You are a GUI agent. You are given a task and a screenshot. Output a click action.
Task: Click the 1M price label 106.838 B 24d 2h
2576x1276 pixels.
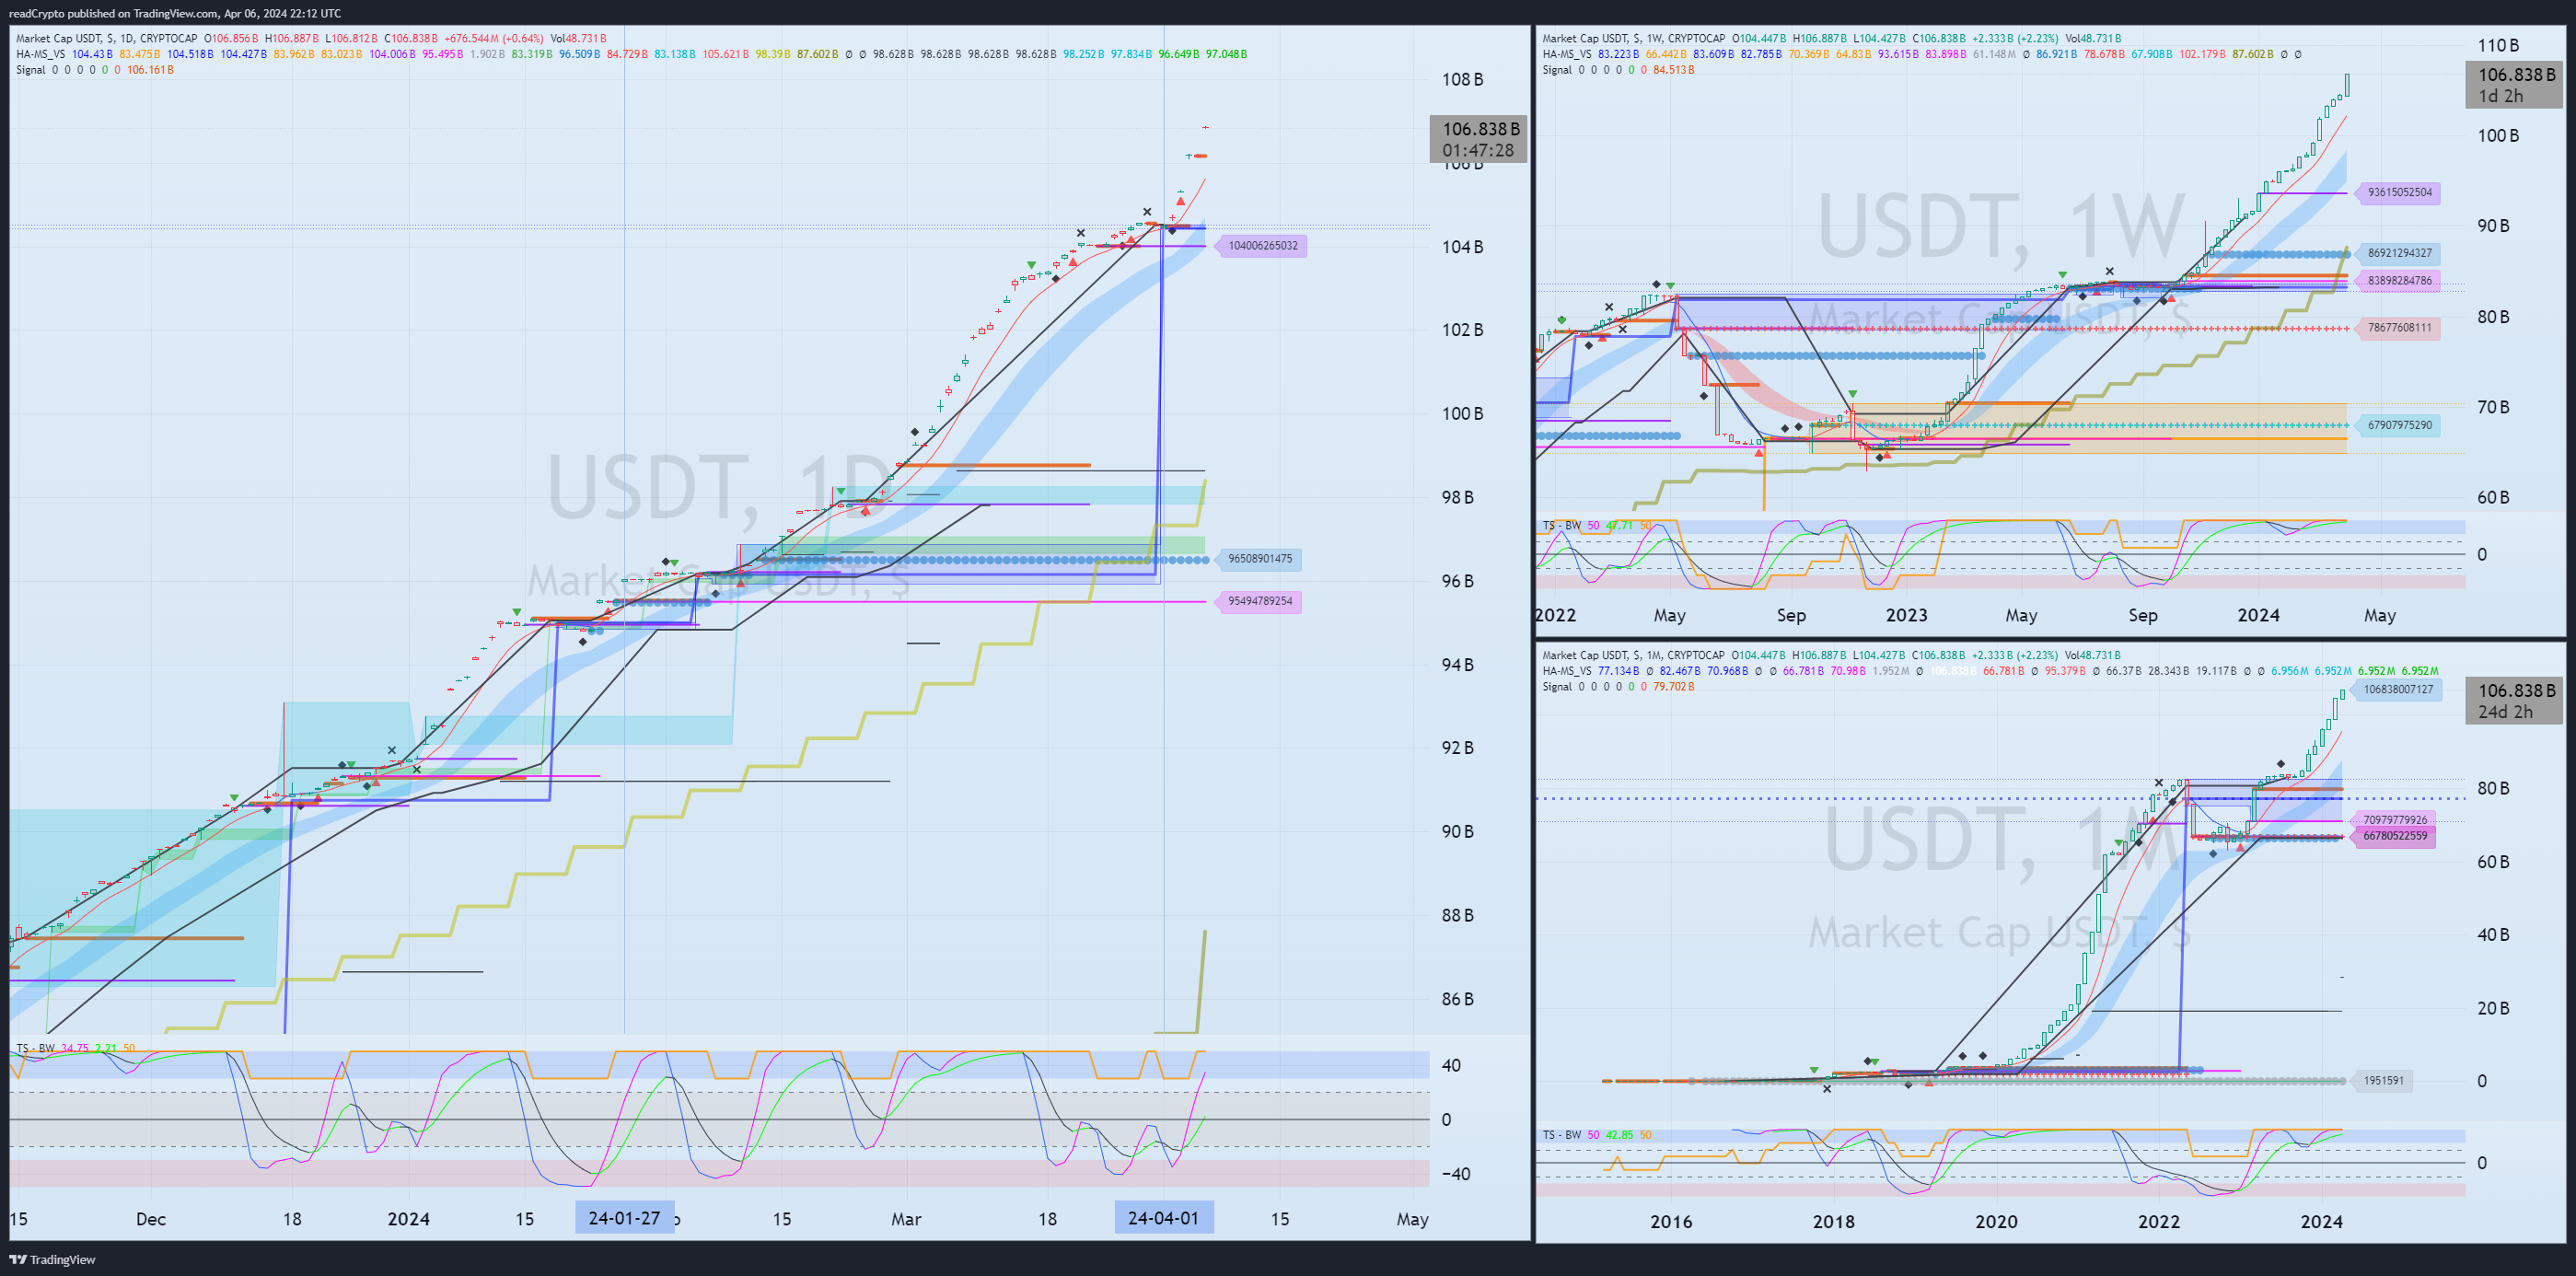(x=2515, y=701)
